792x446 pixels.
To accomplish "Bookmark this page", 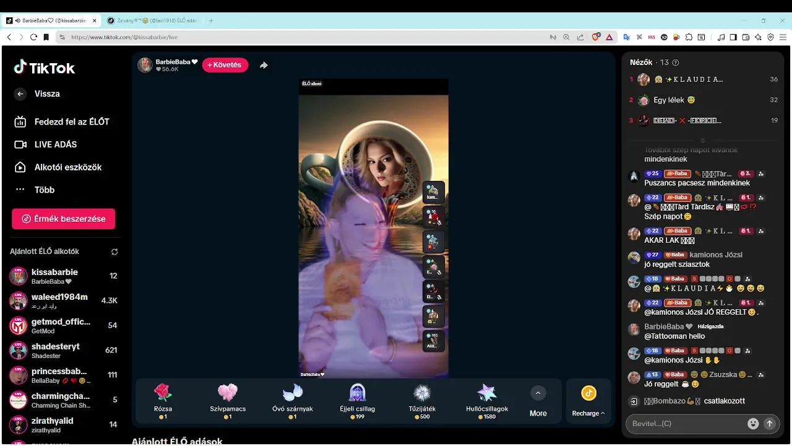I will pos(46,37).
